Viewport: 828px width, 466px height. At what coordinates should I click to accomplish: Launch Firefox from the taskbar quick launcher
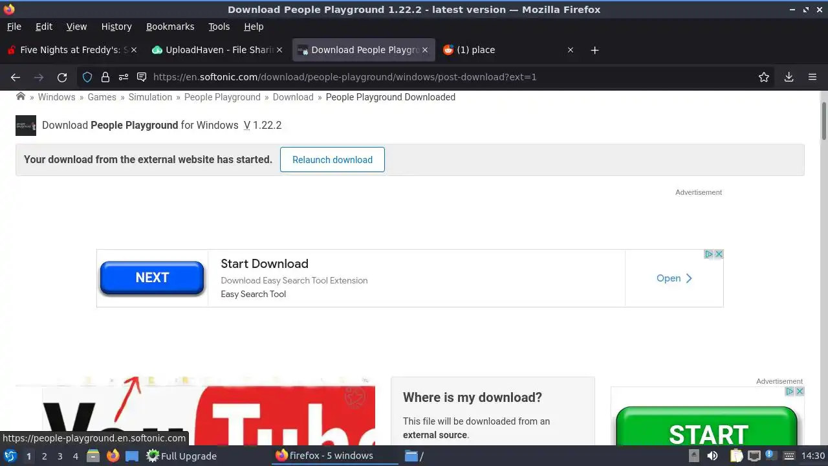[x=113, y=456]
